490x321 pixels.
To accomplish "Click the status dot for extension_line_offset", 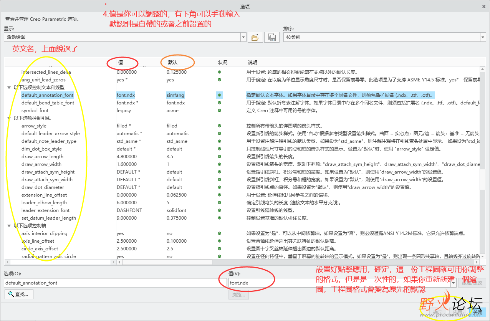I will (x=219, y=195).
